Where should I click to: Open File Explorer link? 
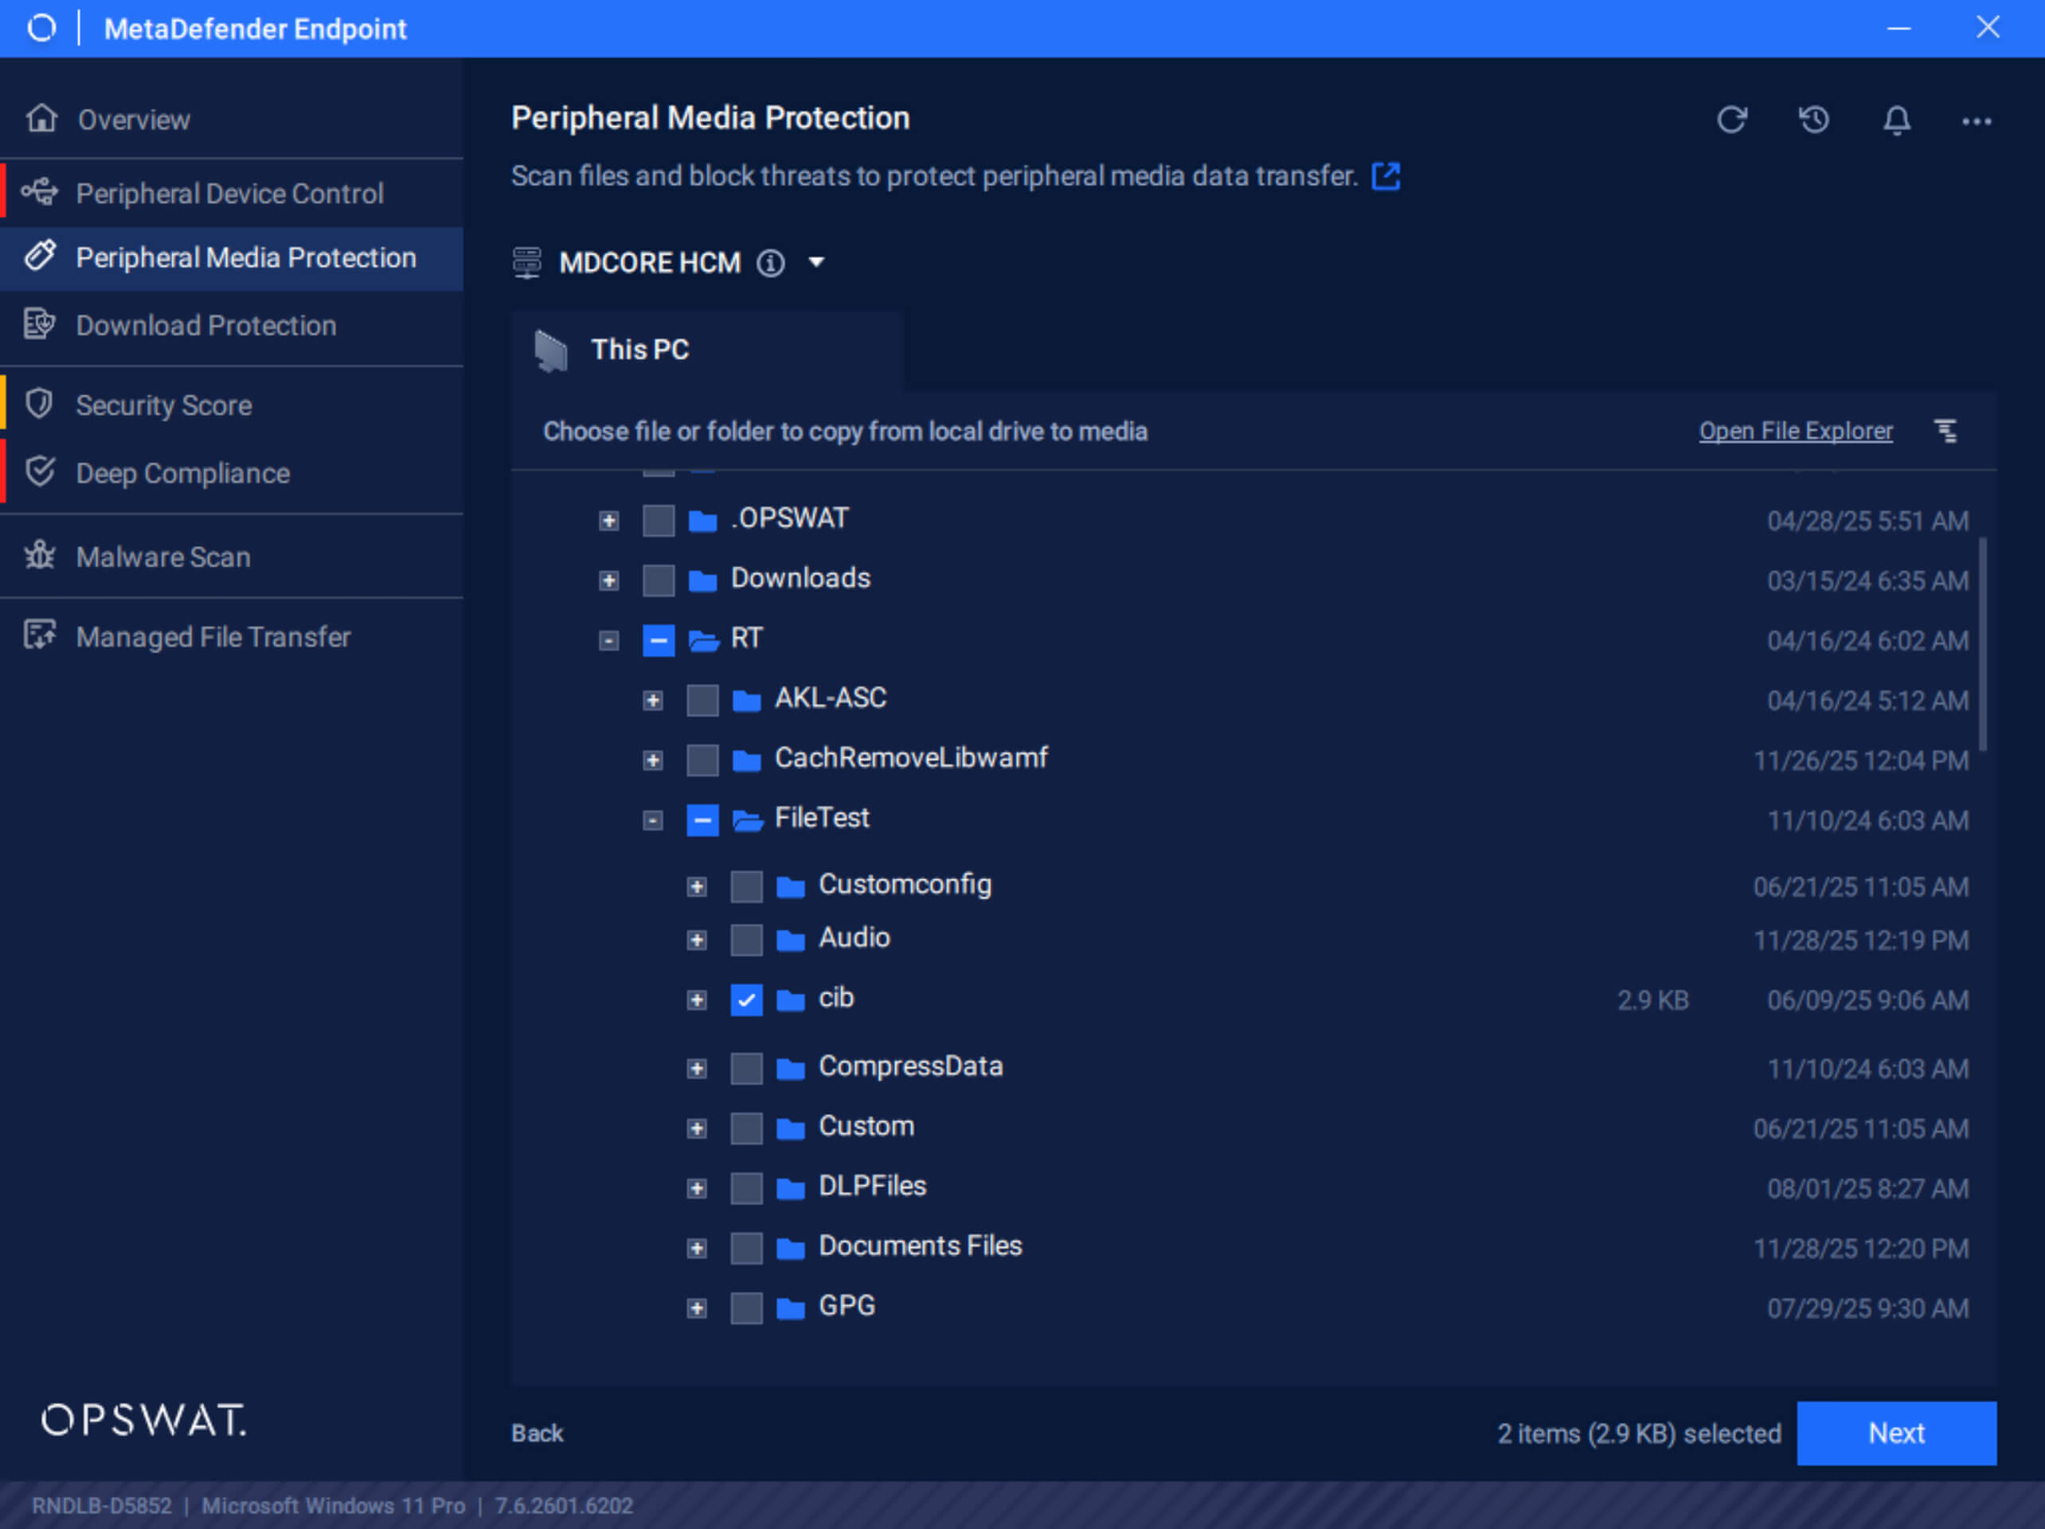pyautogui.click(x=1794, y=431)
